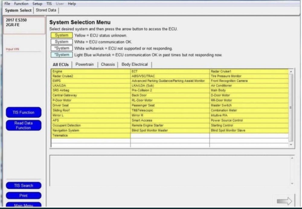Select the Back Door cell
Screen dimensions: 302x209
[x=170, y=95]
